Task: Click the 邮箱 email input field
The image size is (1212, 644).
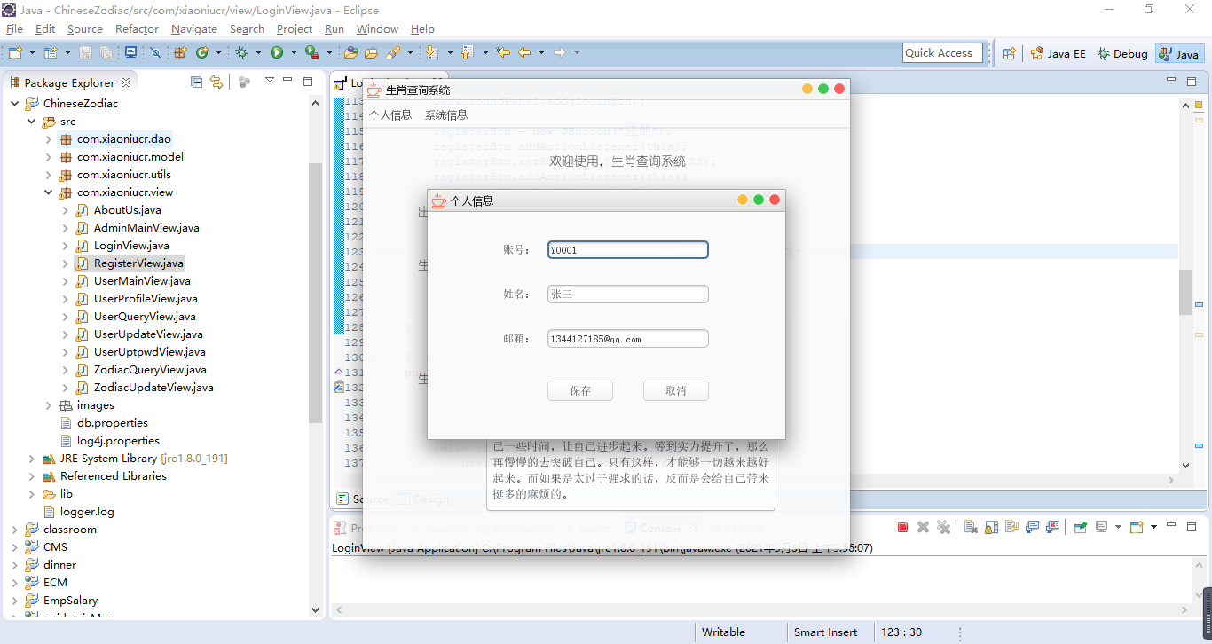Action: click(628, 339)
